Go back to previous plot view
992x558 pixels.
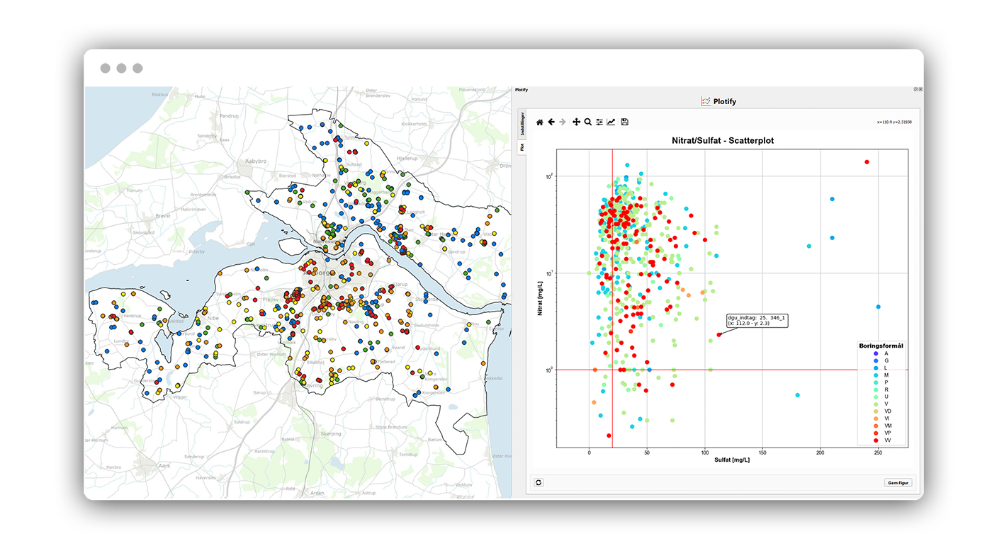pos(551,123)
